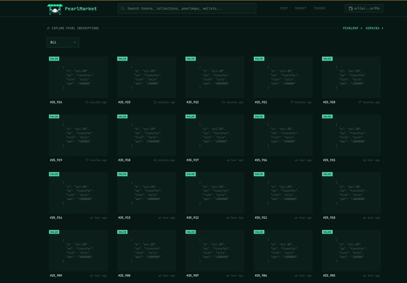407x283 pixels.
Task: Click the magnifier icon in search bar
Action: point(123,8)
